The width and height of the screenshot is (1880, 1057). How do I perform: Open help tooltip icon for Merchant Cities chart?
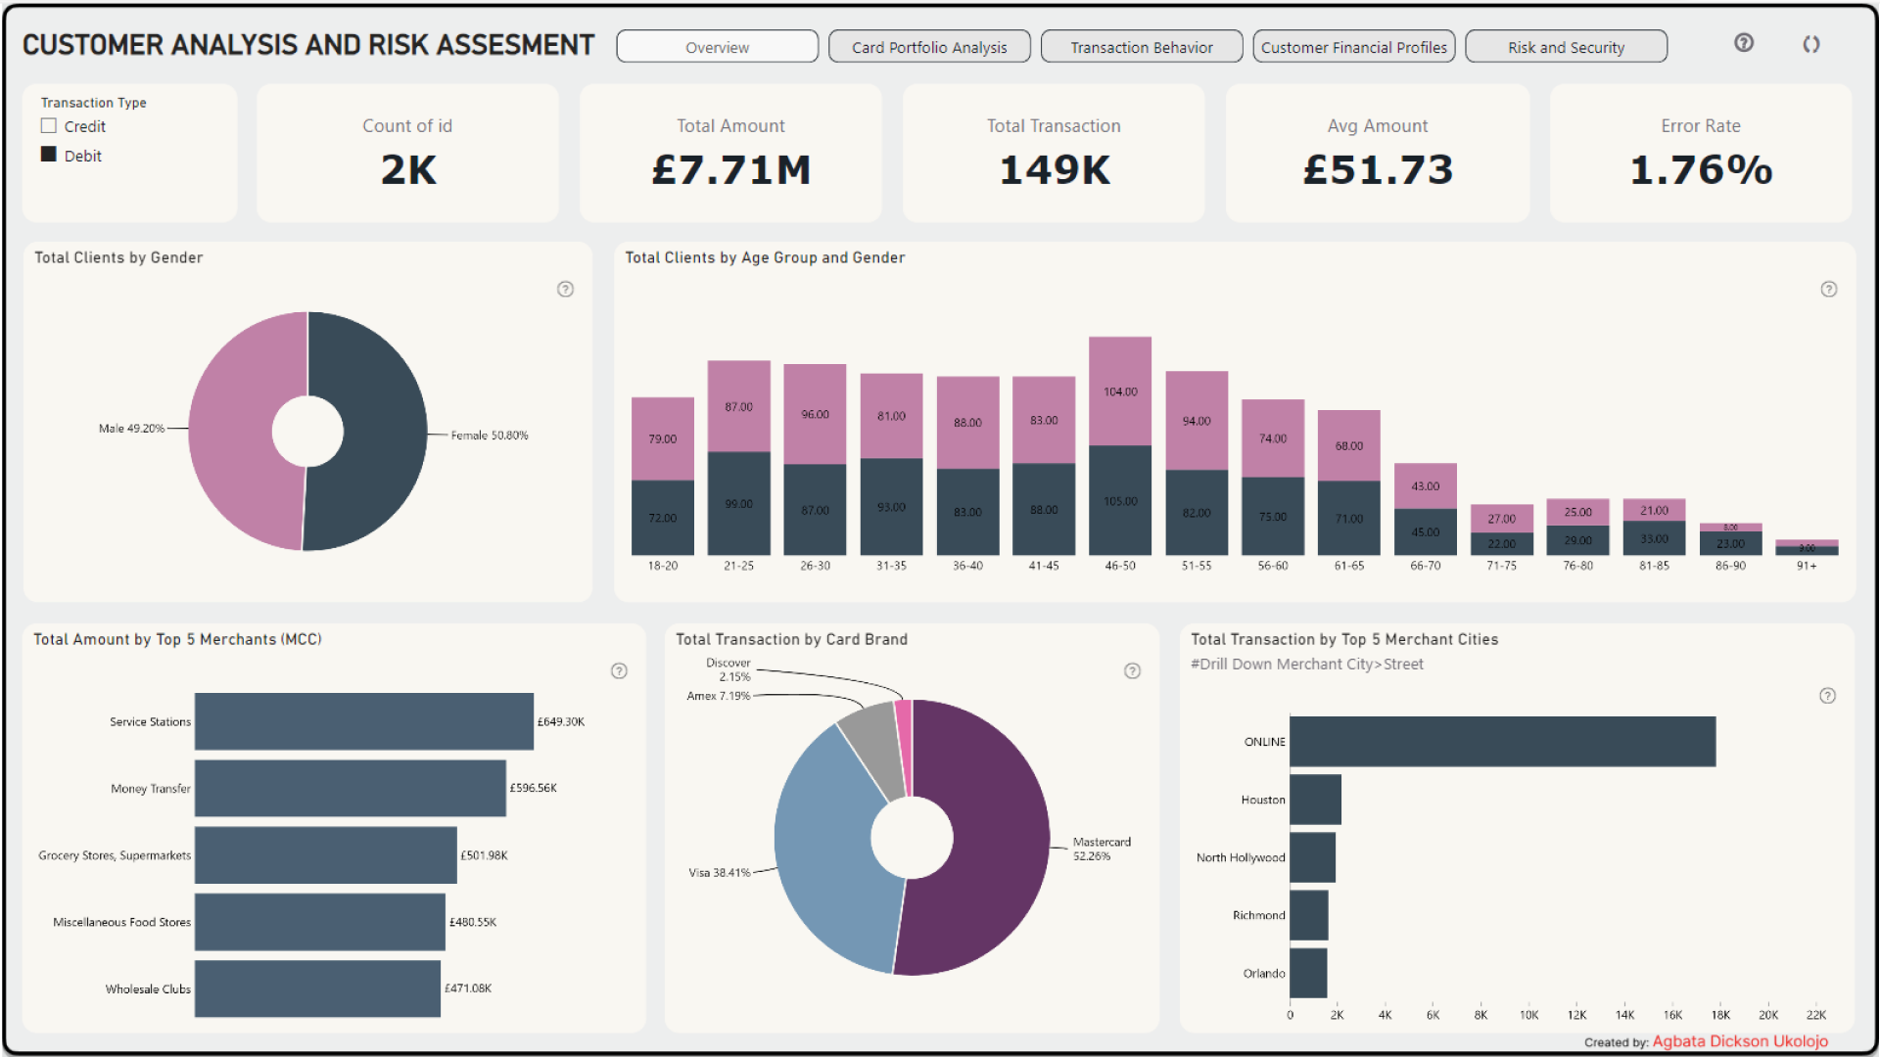coord(1827,696)
